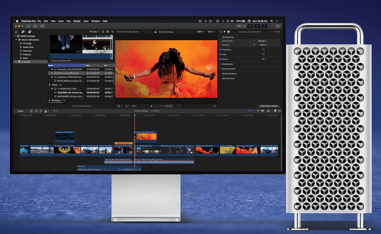This screenshot has height=234, width=381.
Task: Open the Photos and Audio sidebar
Action: [23, 32]
